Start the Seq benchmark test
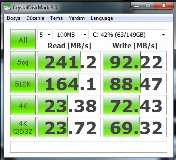This screenshot has height=160, width=176. pos(23,61)
